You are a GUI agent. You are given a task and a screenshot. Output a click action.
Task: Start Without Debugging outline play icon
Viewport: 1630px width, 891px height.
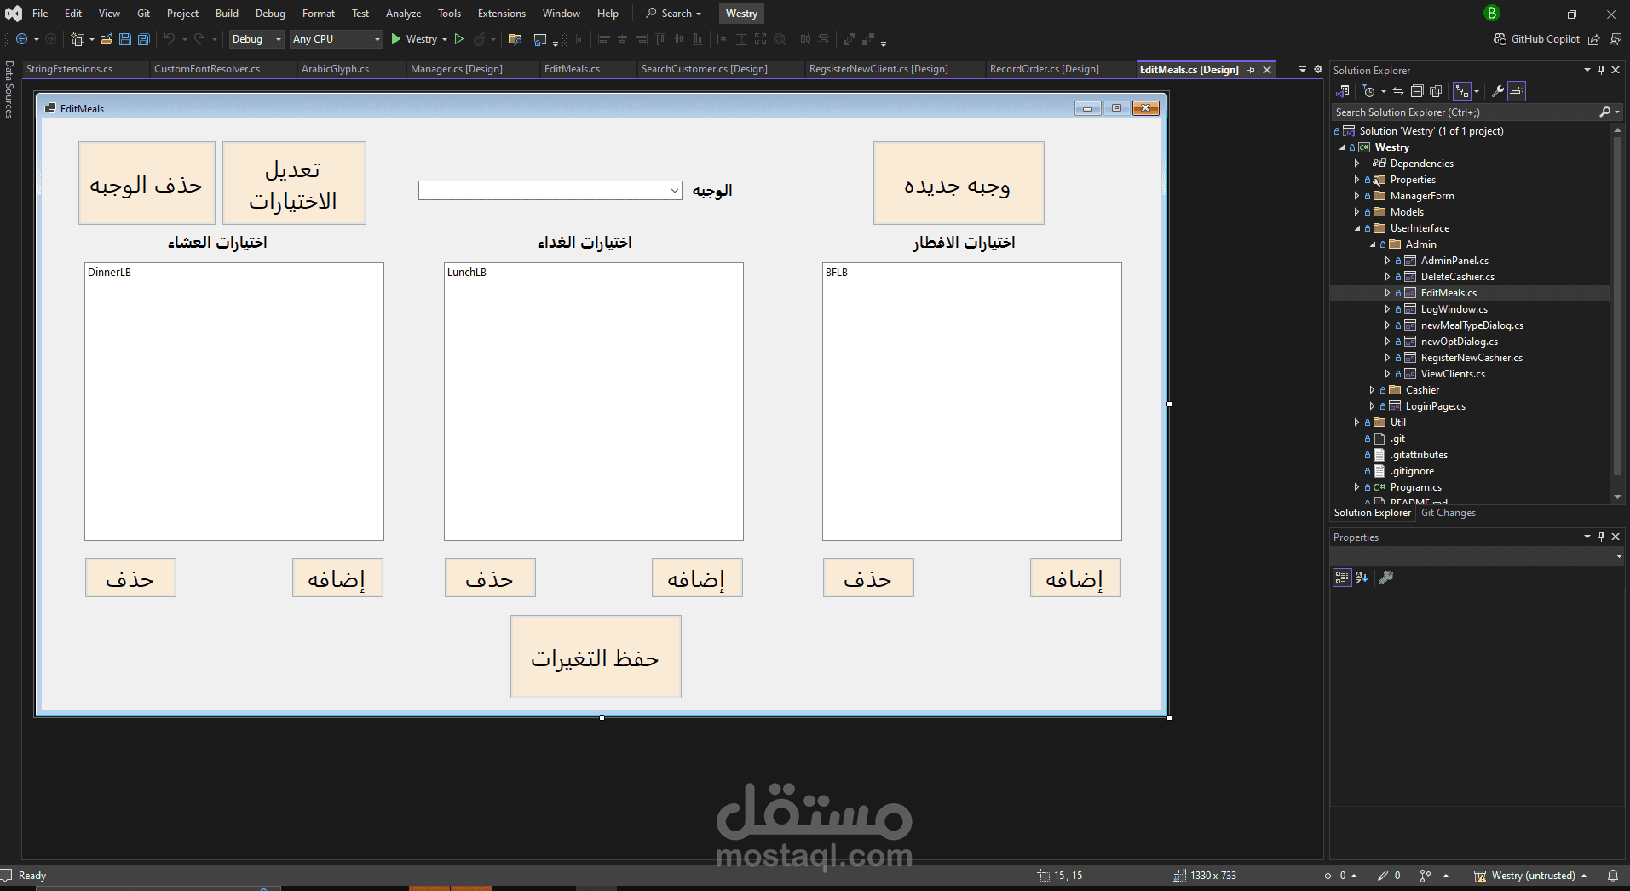[x=459, y=39]
